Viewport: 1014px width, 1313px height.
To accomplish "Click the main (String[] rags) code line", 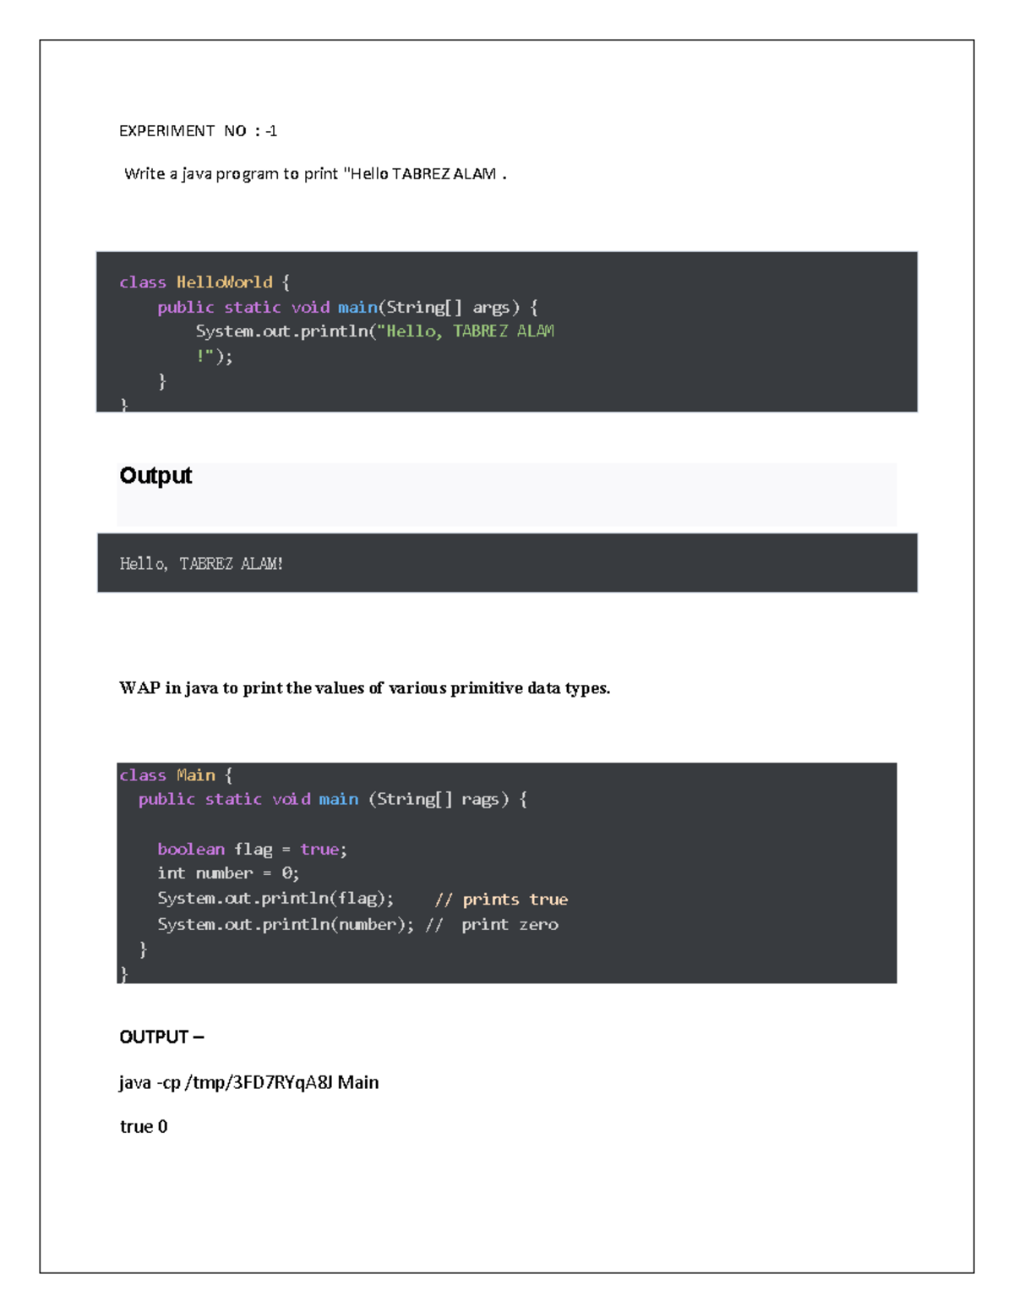I will tap(333, 800).
